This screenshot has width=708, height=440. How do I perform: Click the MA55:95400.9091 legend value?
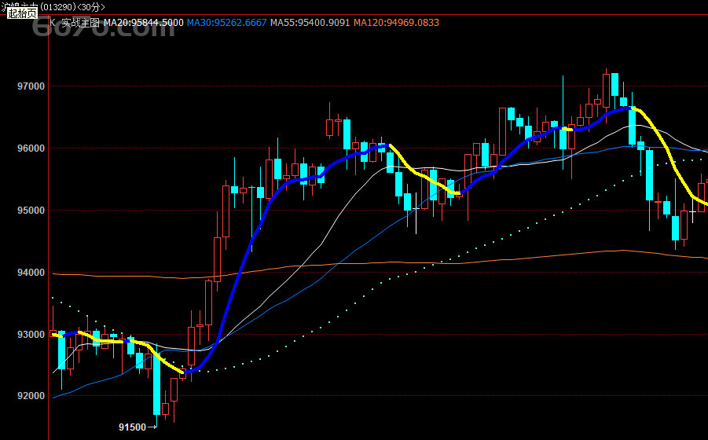click(x=310, y=23)
